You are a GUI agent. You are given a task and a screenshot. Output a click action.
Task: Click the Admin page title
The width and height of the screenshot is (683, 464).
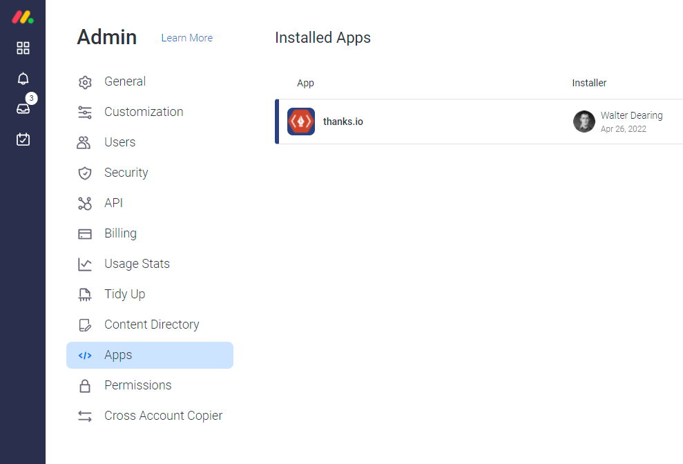tap(107, 37)
